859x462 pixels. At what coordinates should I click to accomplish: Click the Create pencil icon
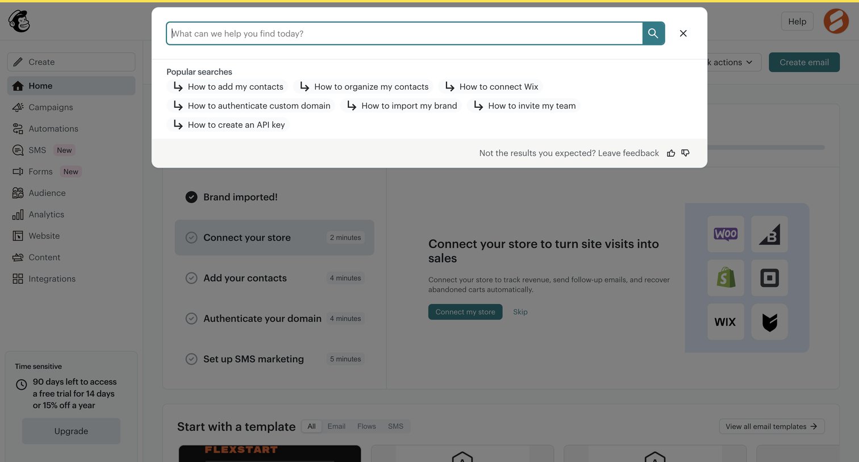(x=18, y=62)
